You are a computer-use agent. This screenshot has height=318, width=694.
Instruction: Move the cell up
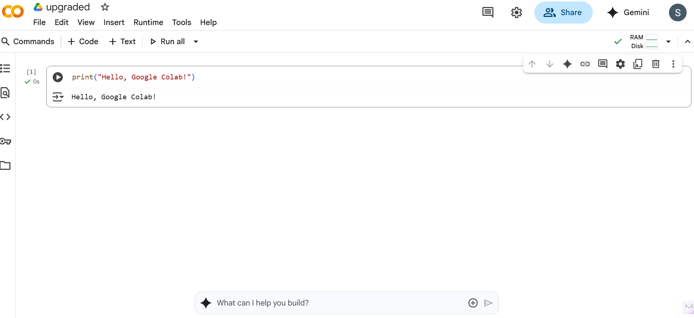pos(532,64)
